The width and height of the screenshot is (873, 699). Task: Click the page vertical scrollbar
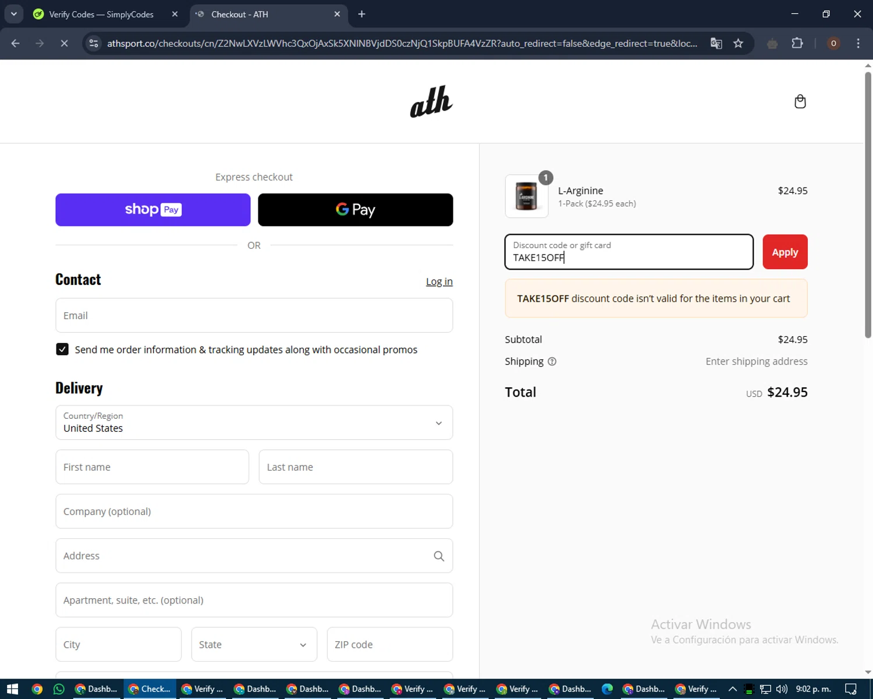click(x=868, y=204)
